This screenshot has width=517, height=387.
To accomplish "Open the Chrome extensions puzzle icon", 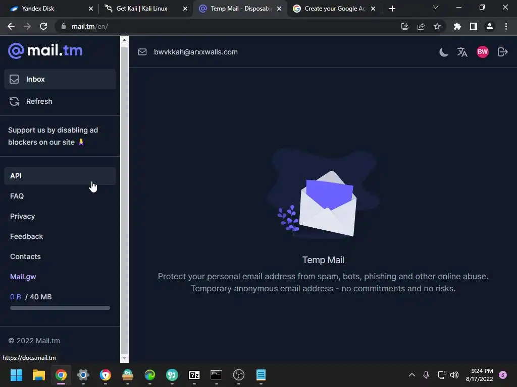I will pyautogui.click(x=457, y=26).
